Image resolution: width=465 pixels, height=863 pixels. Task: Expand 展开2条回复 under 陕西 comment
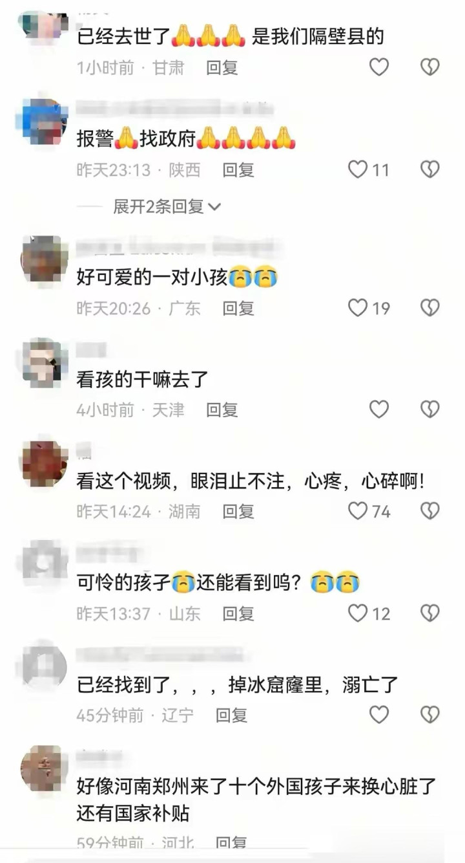(167, 206)
